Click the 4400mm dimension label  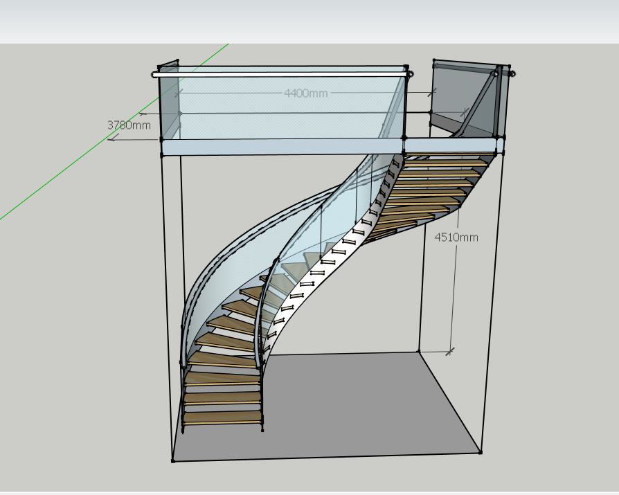[x=305, y=93]
